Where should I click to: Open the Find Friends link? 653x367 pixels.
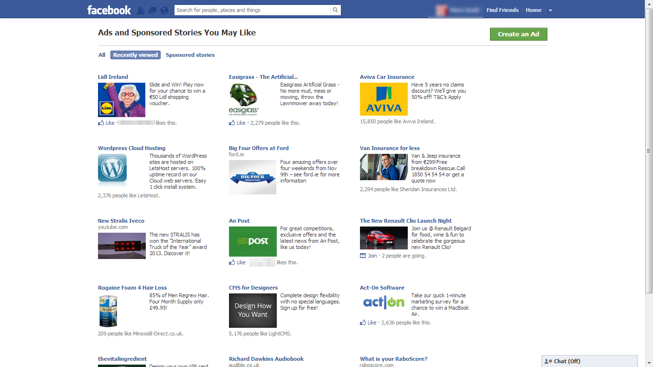(x=502, y=10)
